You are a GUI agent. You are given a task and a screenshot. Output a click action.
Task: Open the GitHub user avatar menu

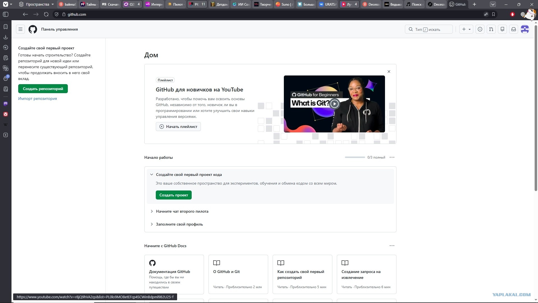[x=525, y=29]
